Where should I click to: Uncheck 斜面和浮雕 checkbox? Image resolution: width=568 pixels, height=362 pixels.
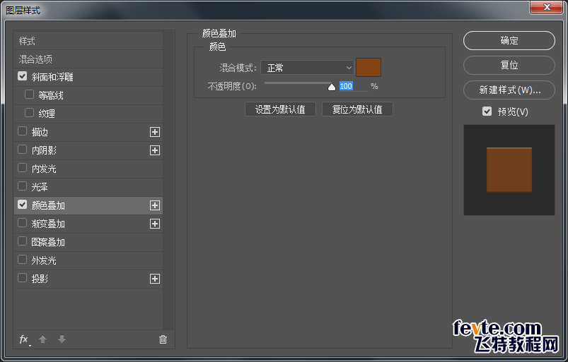22,76
